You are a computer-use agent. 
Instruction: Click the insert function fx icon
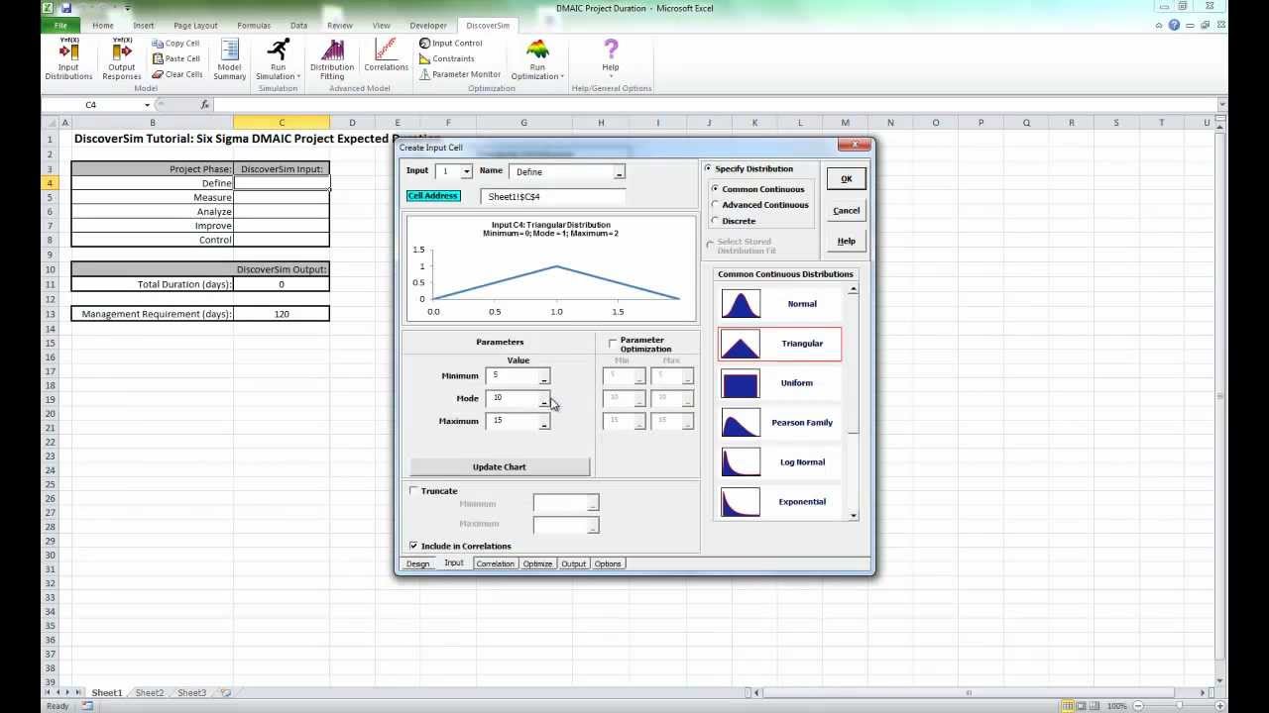pos(205,105)
